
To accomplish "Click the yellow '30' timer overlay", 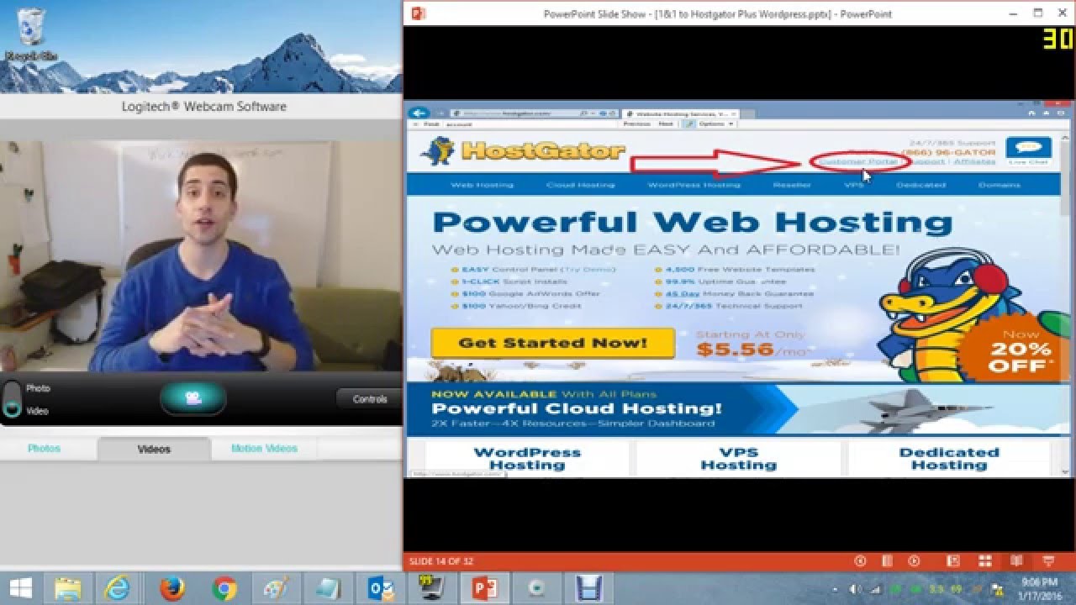I will click(x=1058, y=39).
